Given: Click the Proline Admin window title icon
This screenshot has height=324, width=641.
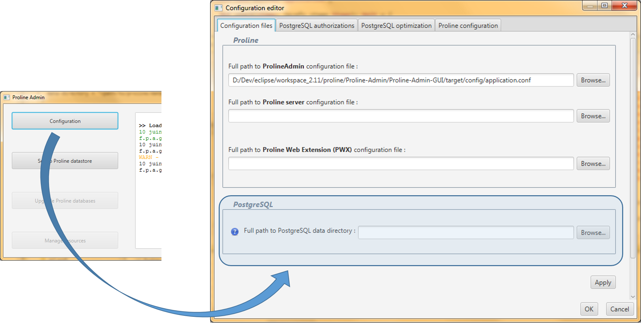Looking at the screenshot, I should click(x=7, y=97).
